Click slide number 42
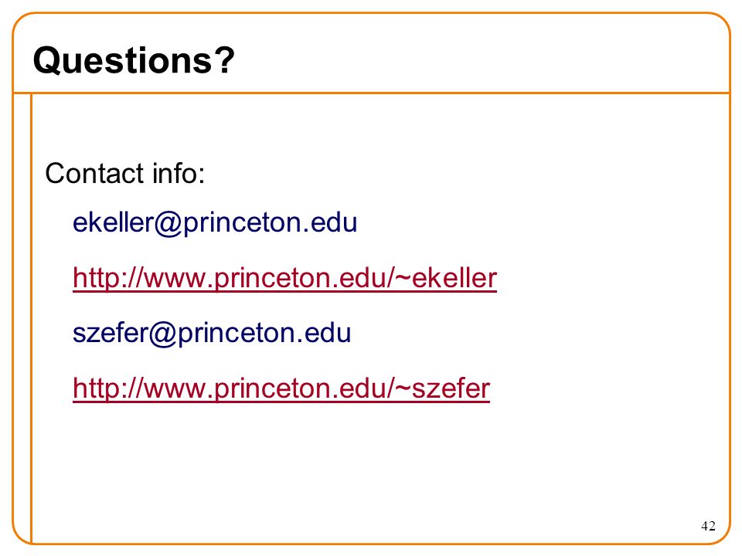The image size is (742, 556). (708, 526)
